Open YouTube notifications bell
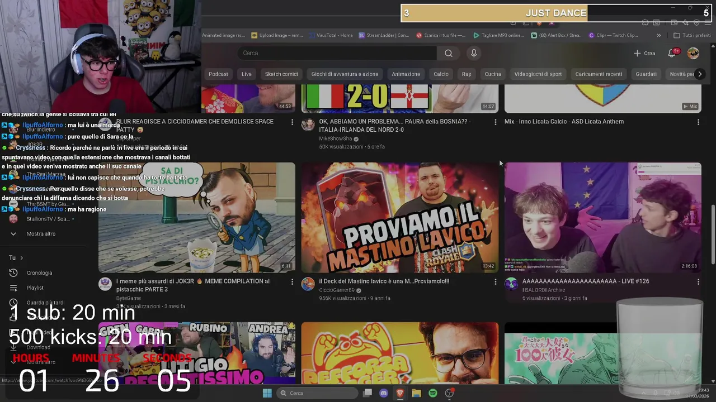Image resolution: width=716 pixels, height=402 pixels. tap(672, 53)
